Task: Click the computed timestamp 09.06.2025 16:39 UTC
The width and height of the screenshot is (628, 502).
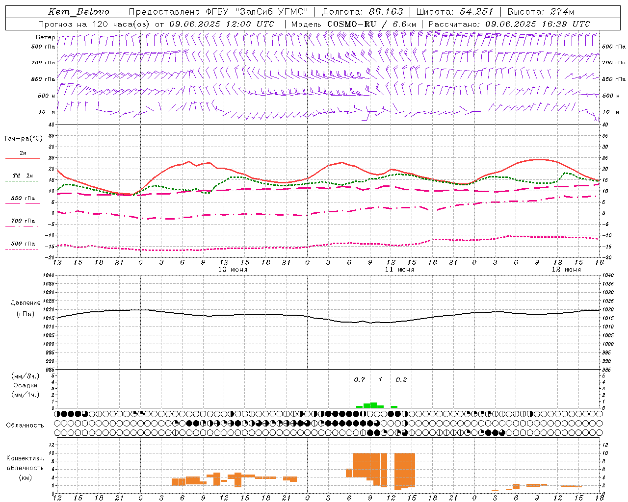Action: click(538, 24)
